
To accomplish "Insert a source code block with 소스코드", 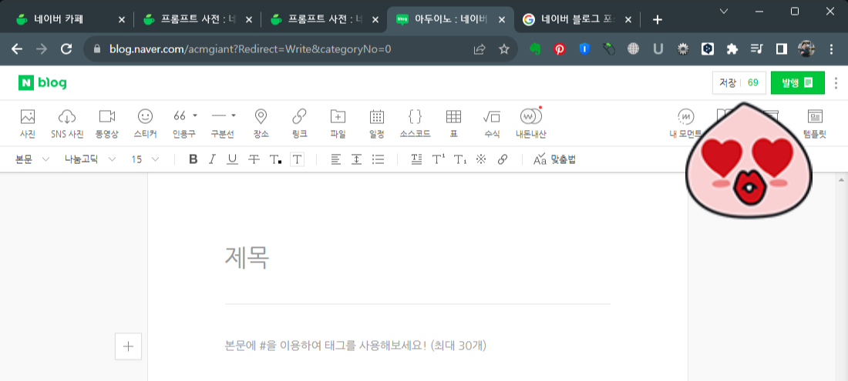I will pyautogui.click(x=416, y=124).
